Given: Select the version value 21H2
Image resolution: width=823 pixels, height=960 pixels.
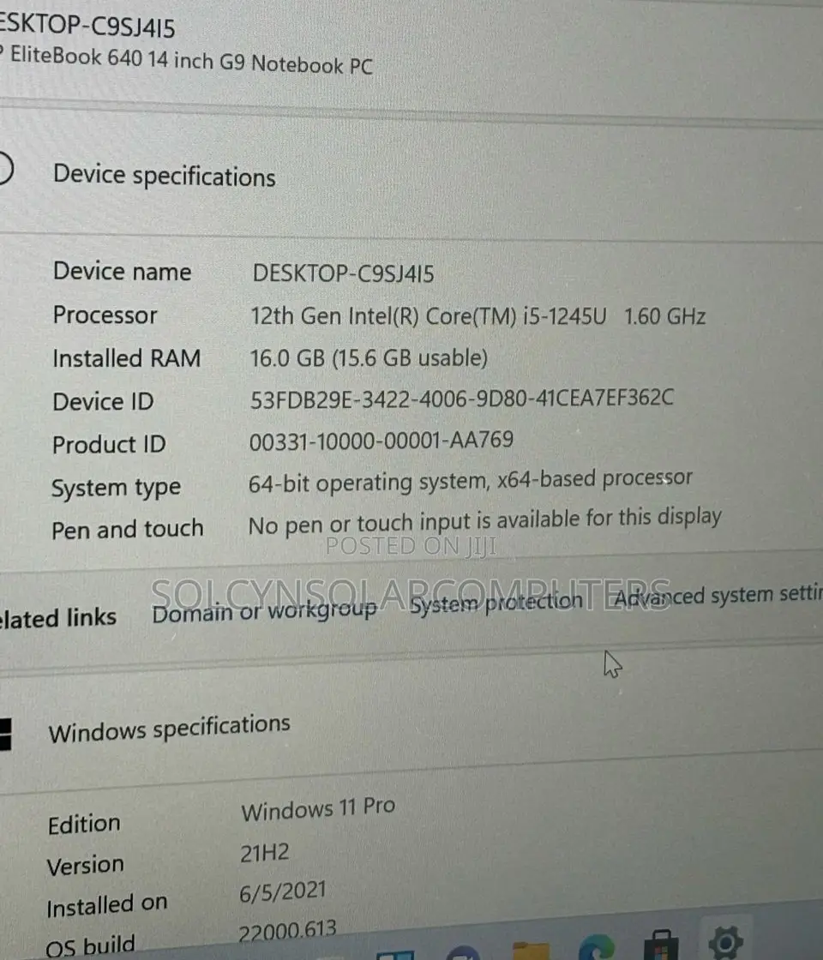Looking at the screenshot, I should point(264,852).
